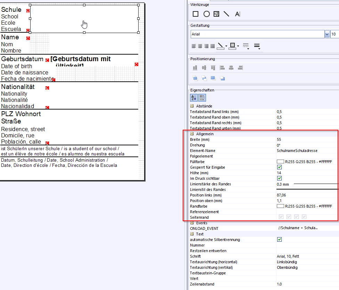Sort properties alphabetically with A-Z button
339x290 pixels.
tap(193, 98)
